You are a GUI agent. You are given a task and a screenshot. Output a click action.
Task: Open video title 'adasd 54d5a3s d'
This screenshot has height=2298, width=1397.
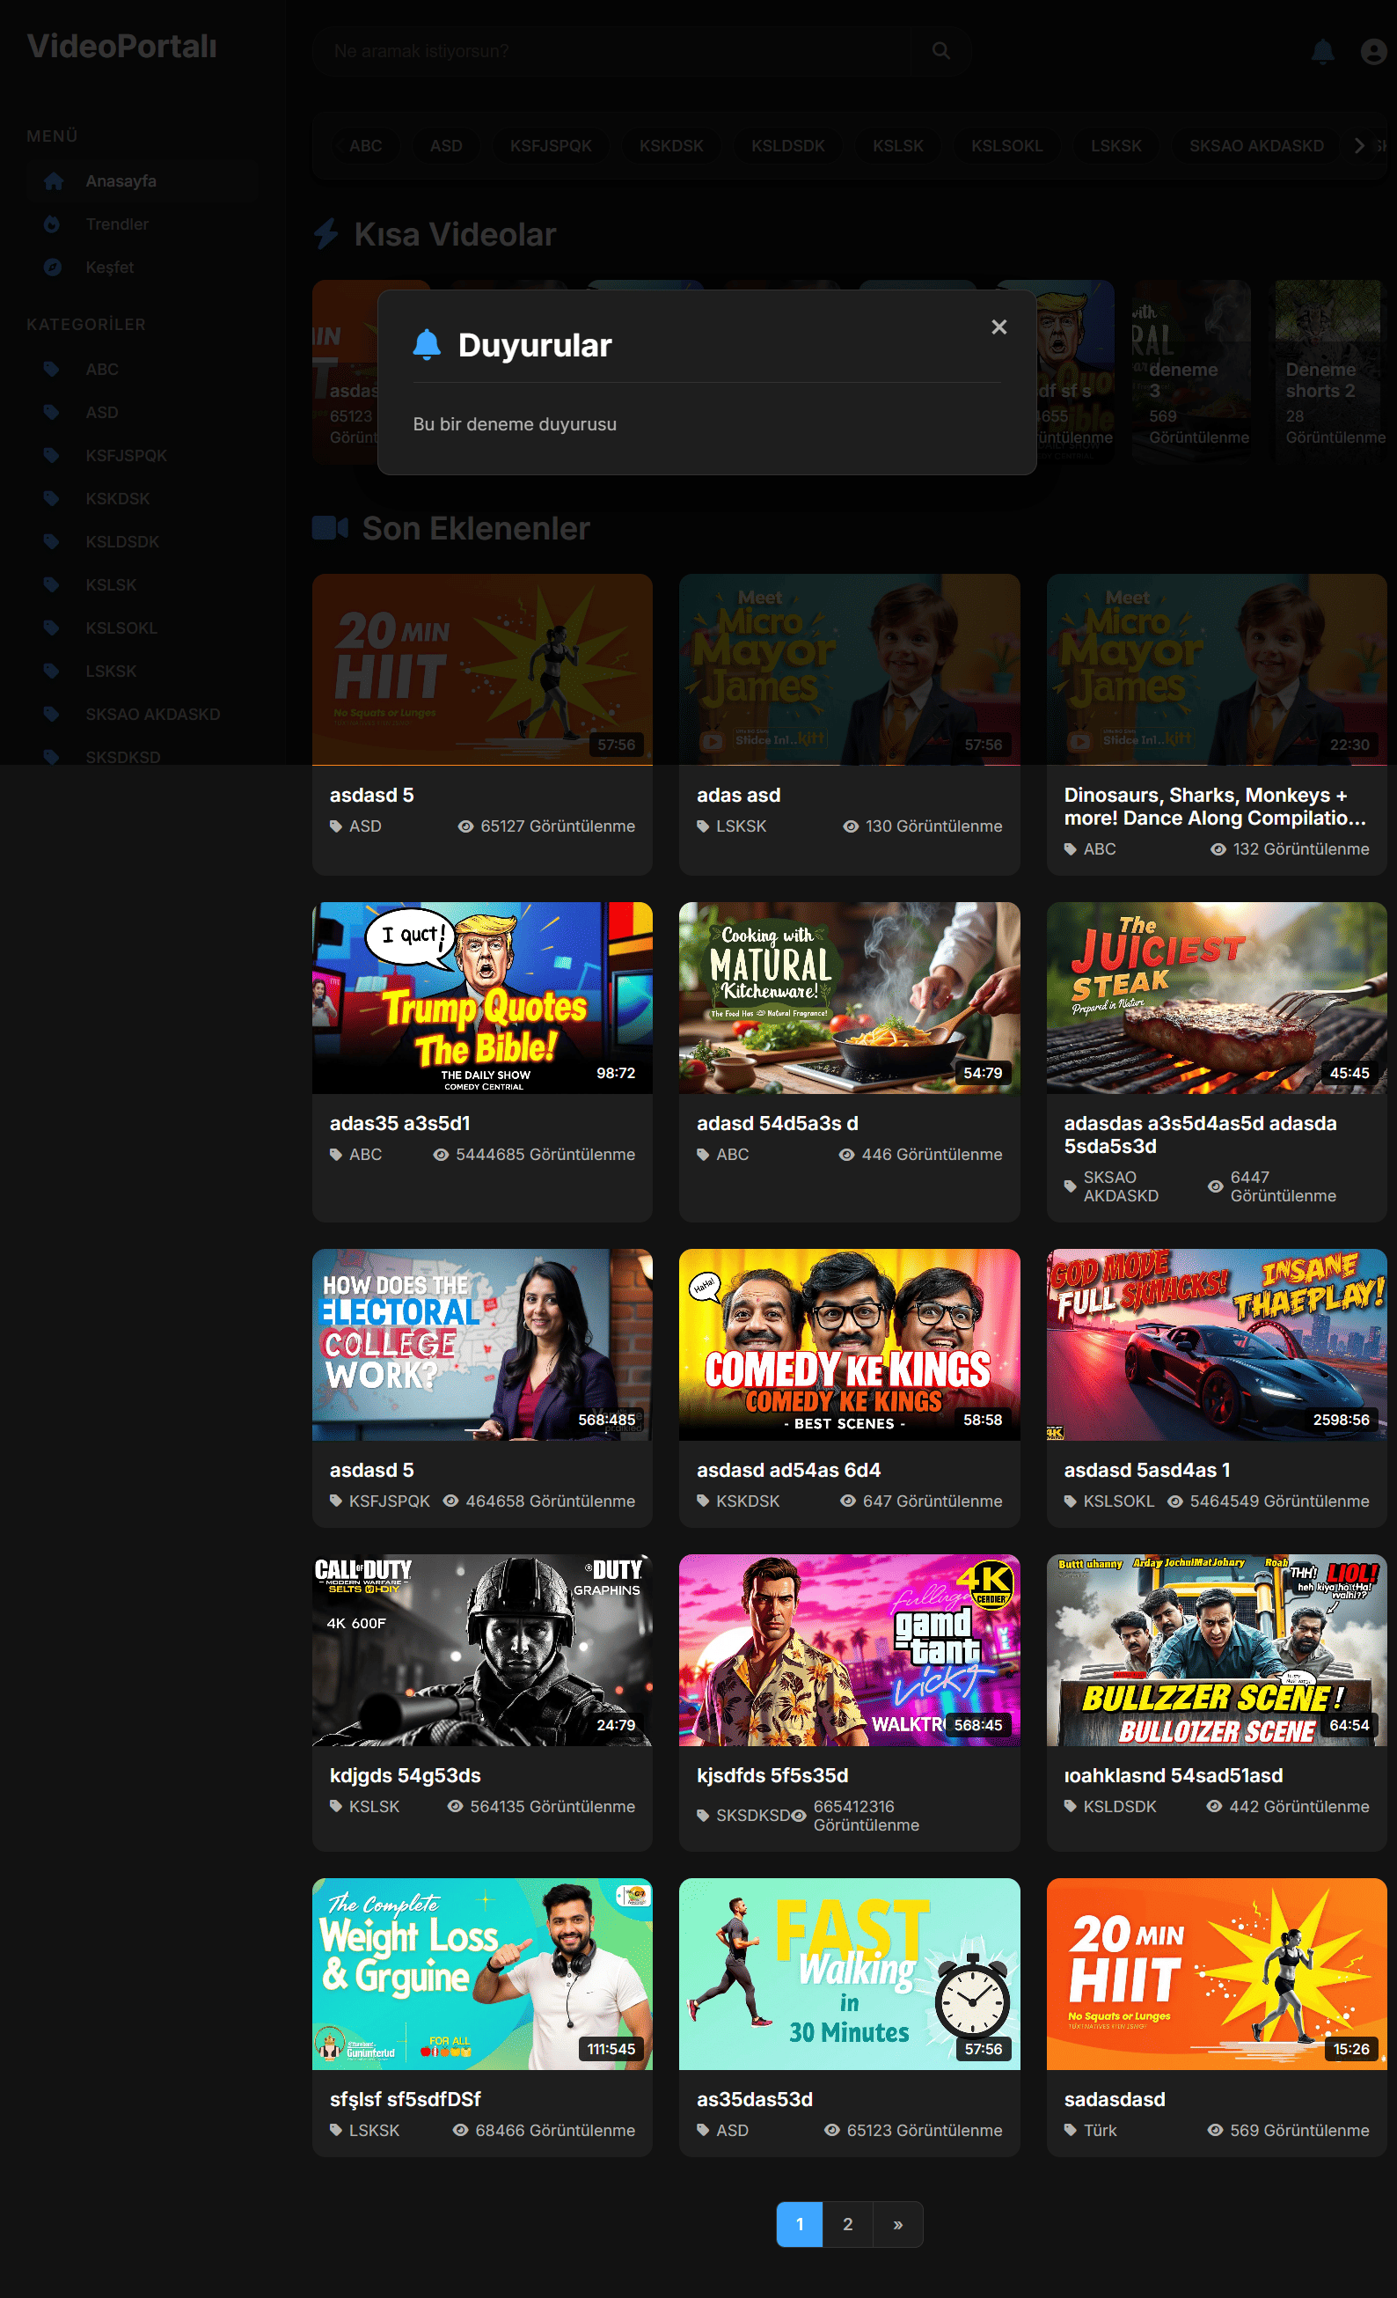coord(778,1123)
